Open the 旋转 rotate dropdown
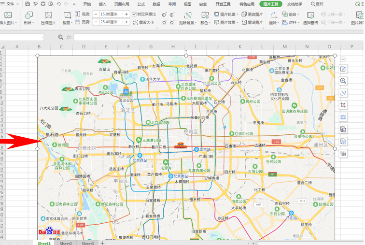The width and height of the screenshot is (365, 245). (x=274, y=23)
